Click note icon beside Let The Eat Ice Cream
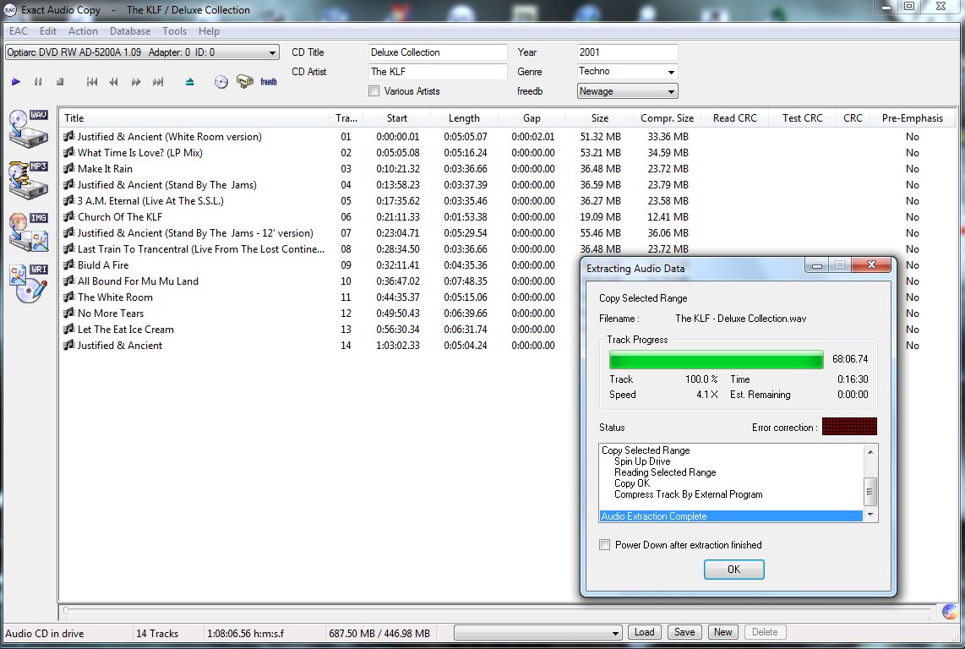The height and width of the screenshot is (649, 965). (x=69, y=329)
